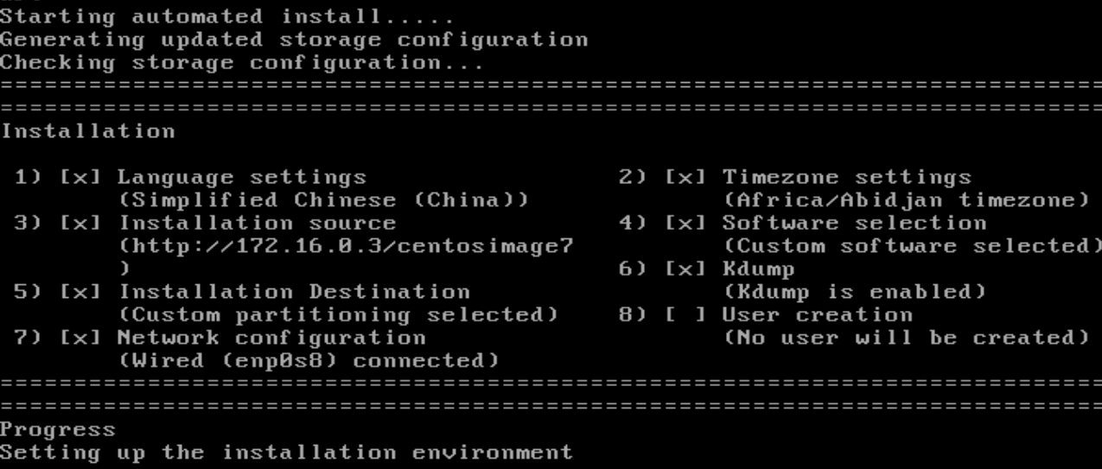Select the "Installation source" menu entry

click(x=256, y=223)
